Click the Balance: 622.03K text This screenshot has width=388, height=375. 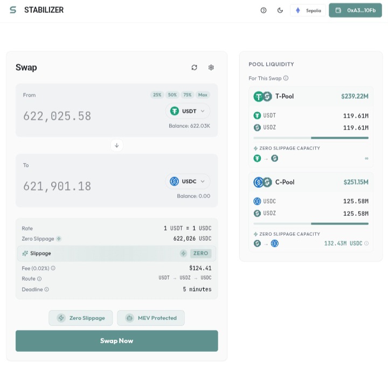point(189,126)
